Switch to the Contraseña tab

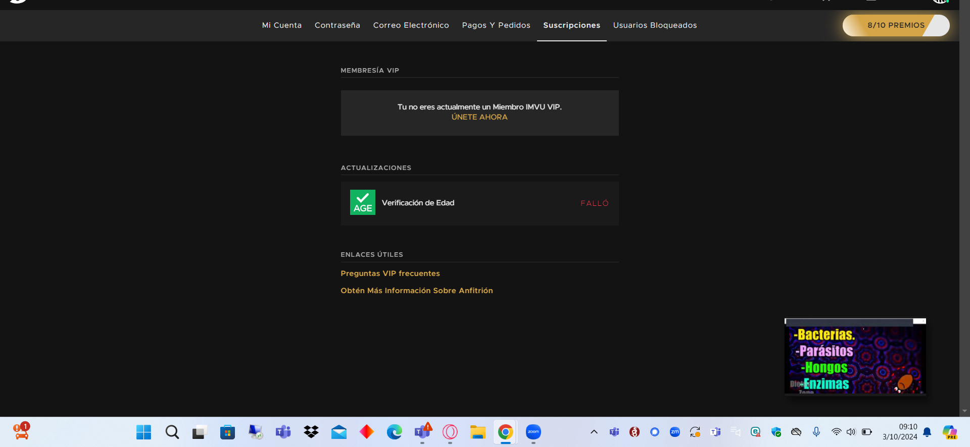[x=337, y=25]
